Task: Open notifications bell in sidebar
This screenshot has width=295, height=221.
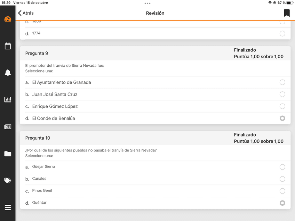Action: coord(8,73)
